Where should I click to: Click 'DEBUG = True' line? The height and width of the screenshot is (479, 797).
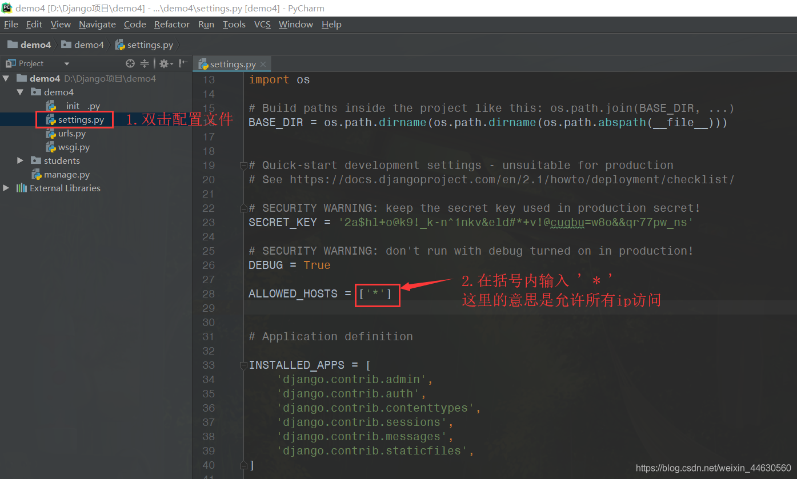(290, 265)
